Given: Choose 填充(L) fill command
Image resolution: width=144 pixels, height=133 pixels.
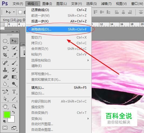Looking at the screenshot, I should [x=59, y=88].
